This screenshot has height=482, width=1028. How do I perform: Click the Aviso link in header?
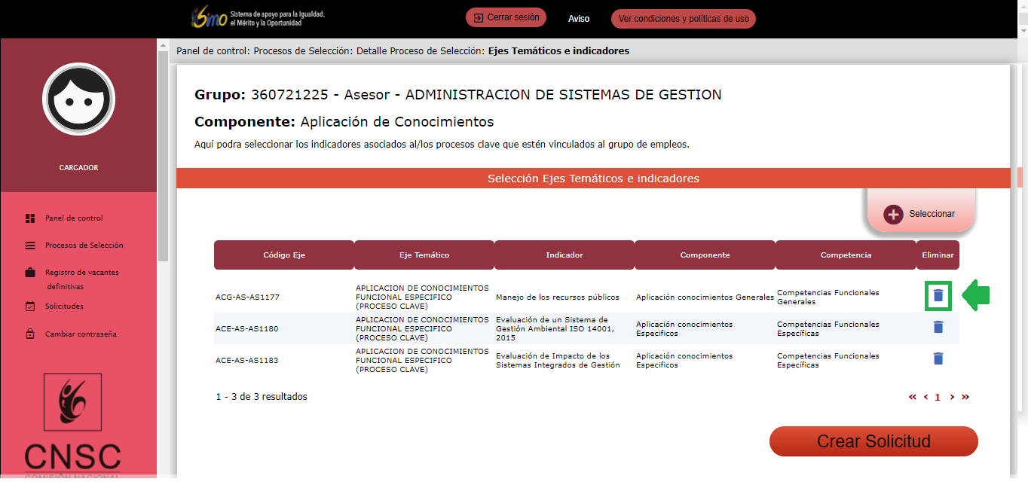(579, 19)
